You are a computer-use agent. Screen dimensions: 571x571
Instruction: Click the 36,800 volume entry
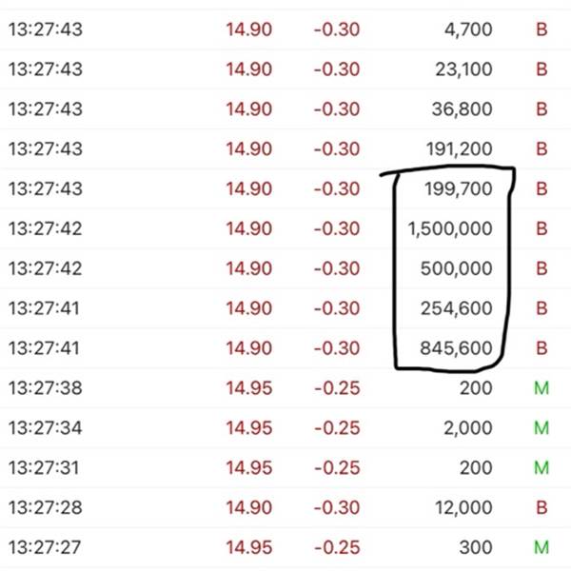coord(462,109)
